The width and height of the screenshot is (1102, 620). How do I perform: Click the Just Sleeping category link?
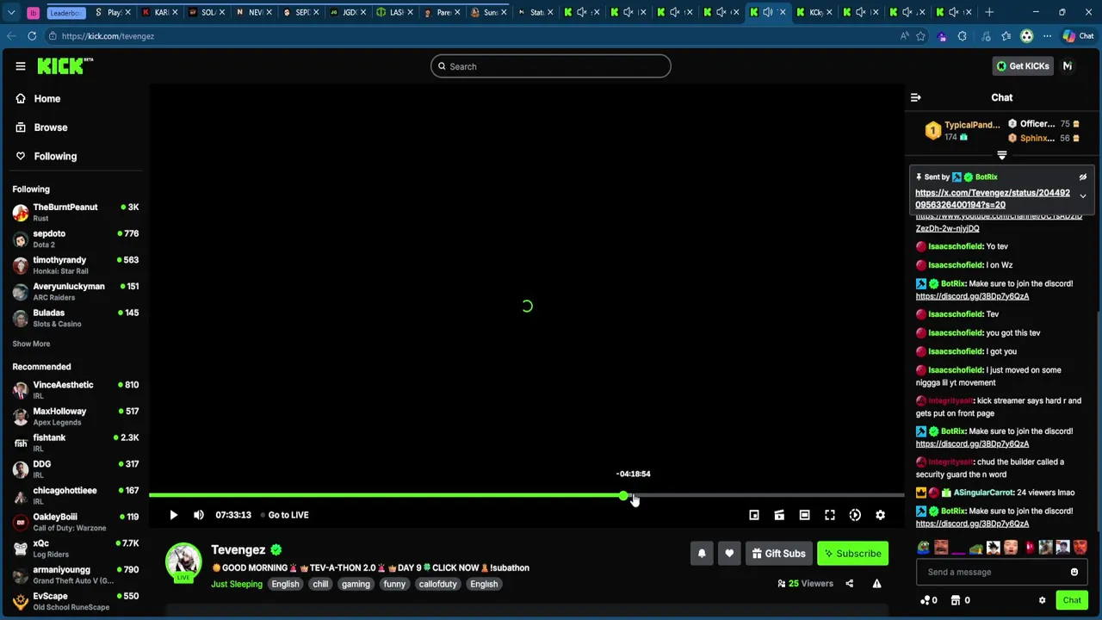coord(237,584)
